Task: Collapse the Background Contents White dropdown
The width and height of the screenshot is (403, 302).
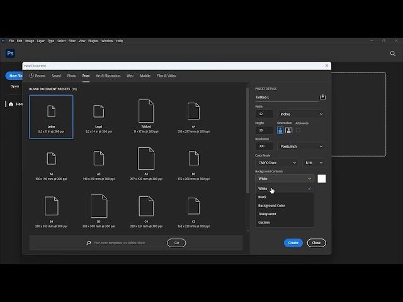Action: pos(284,179)
